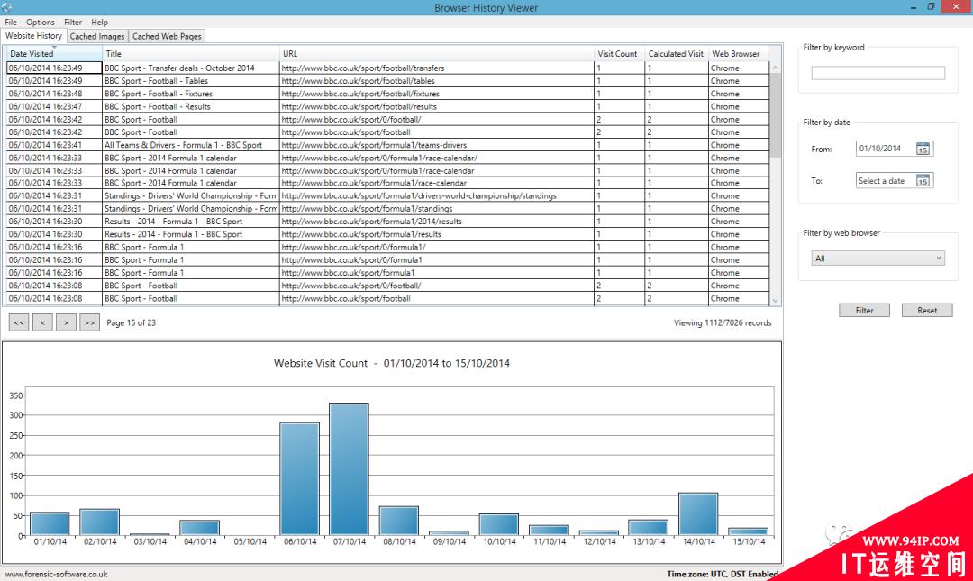Clear filters with the Reset button
Screen dimensions: 973x581
[927, 311]
